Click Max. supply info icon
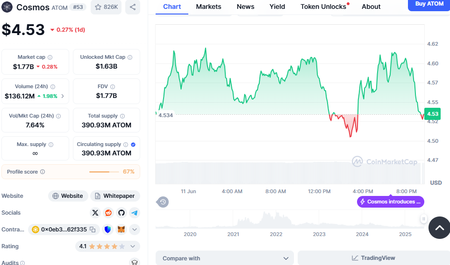Image resolution: width=450 pixels, height=265 pixels. pos(51,144)
